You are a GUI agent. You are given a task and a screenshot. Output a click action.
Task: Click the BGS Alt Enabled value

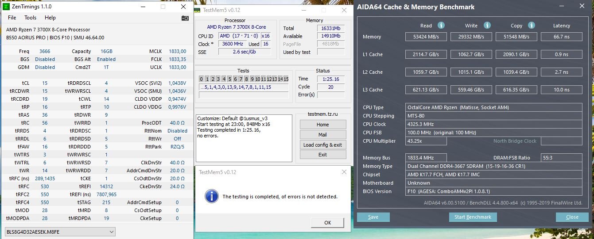[106, 59]
